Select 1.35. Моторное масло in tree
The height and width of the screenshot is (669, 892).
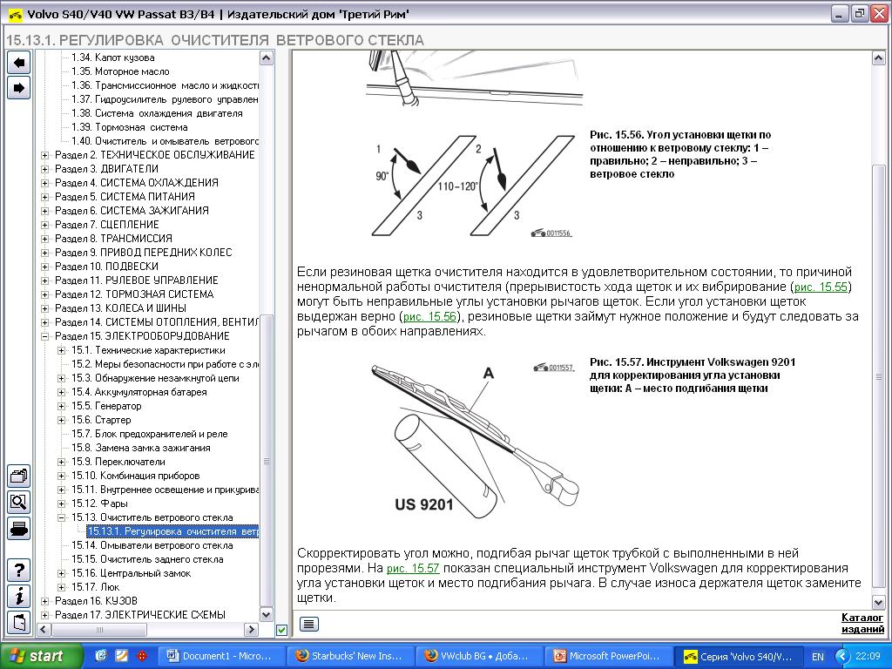point(120,71)
